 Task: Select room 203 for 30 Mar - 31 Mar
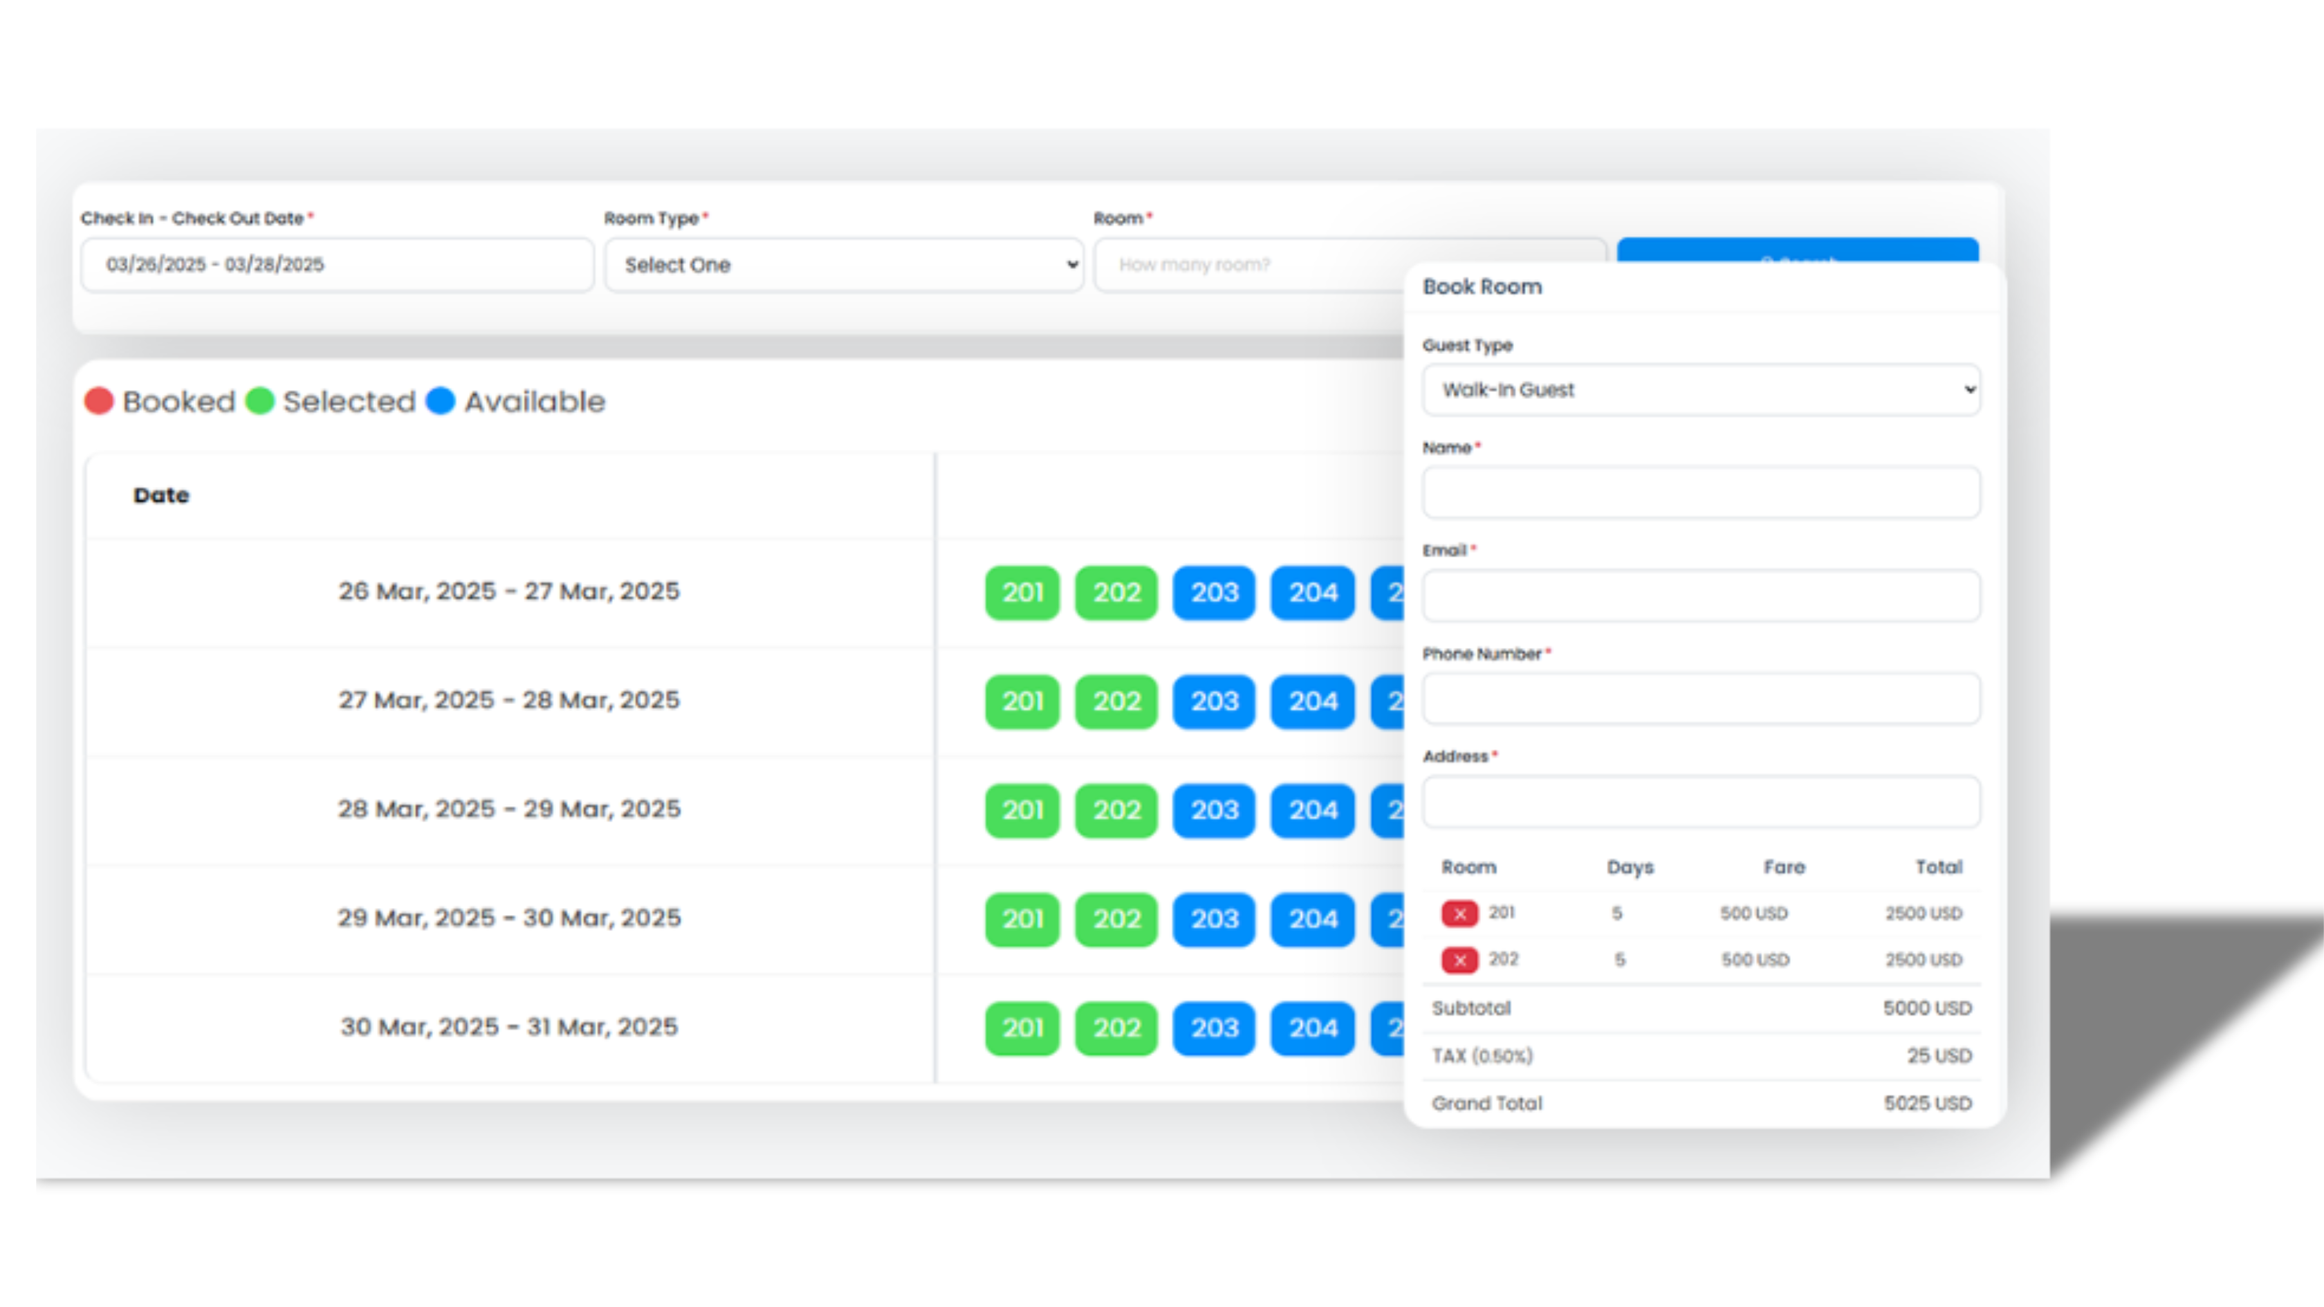tap(1213, 1028)
